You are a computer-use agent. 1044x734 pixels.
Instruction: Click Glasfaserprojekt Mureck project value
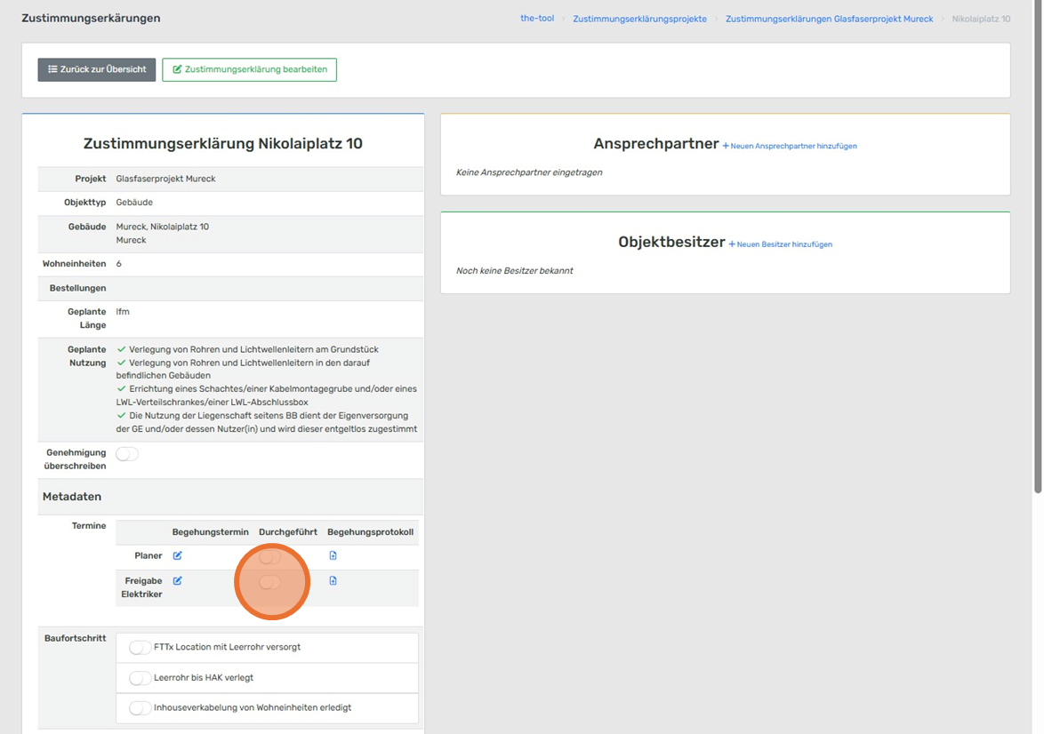point(166,179)
